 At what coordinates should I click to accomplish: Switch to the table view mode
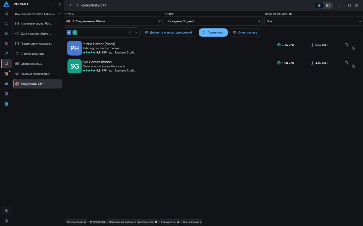(x=328, y=5)
